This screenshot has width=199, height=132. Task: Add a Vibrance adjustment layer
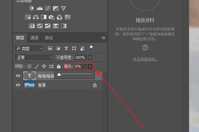63,9
